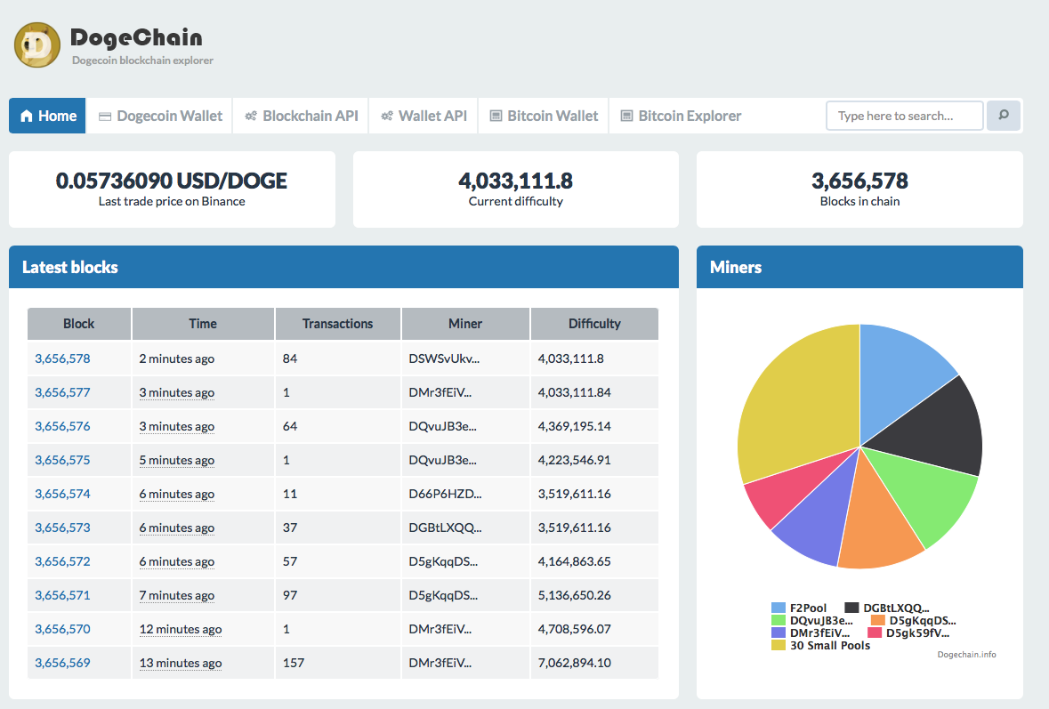The height and width of the screenshot is (709, 1049).
Task: Click the Transactions column header
Action: (338, 324)
